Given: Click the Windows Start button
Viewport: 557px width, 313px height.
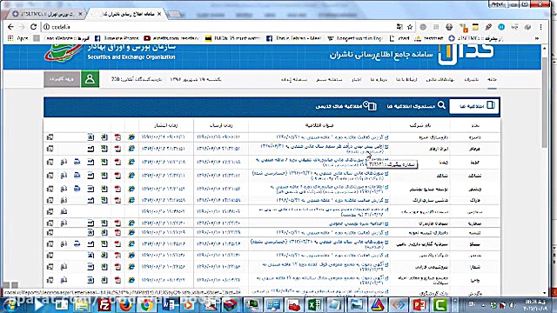Looking at the screenshot, I should pos(10,305).
